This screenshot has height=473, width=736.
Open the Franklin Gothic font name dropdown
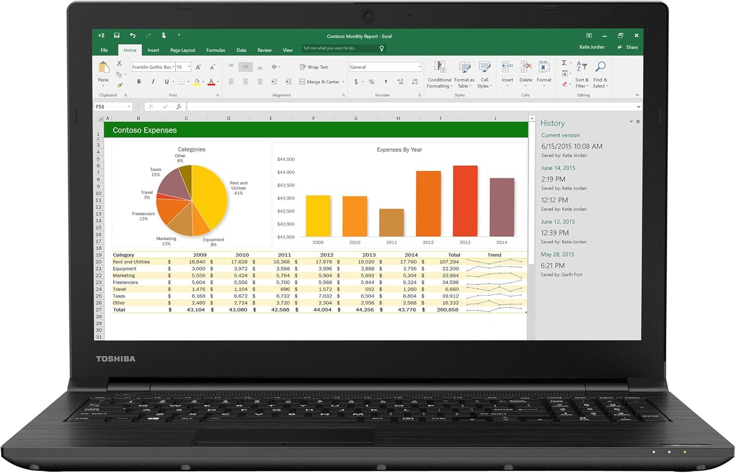click(x=174, y=67)
